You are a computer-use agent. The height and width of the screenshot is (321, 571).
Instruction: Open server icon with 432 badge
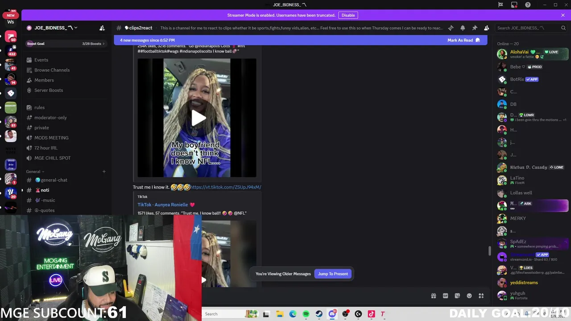tap(11, 50)
